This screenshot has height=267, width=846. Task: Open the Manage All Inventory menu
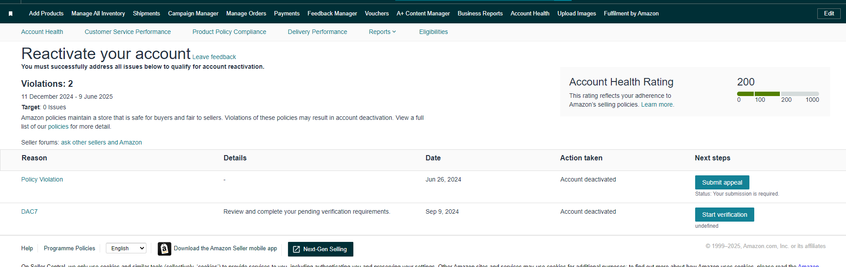click(98, 14)
